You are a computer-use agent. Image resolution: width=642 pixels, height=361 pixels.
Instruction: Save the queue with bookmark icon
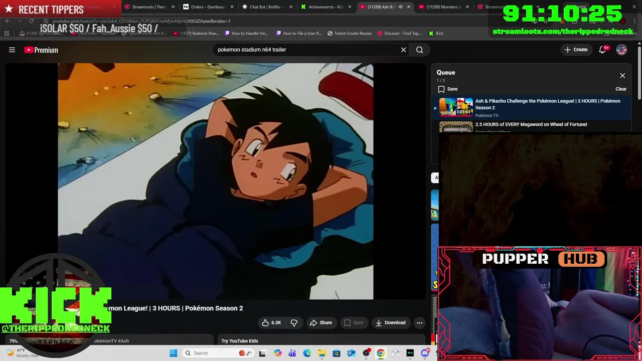[441, 89]
